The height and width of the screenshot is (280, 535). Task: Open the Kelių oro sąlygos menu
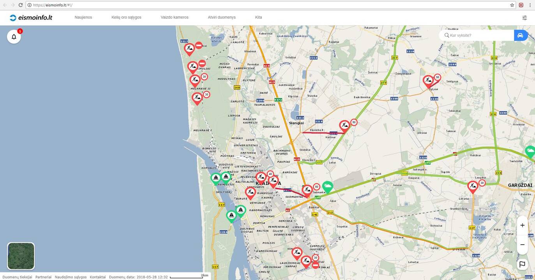pyautogui.click(x=126, y=17)
